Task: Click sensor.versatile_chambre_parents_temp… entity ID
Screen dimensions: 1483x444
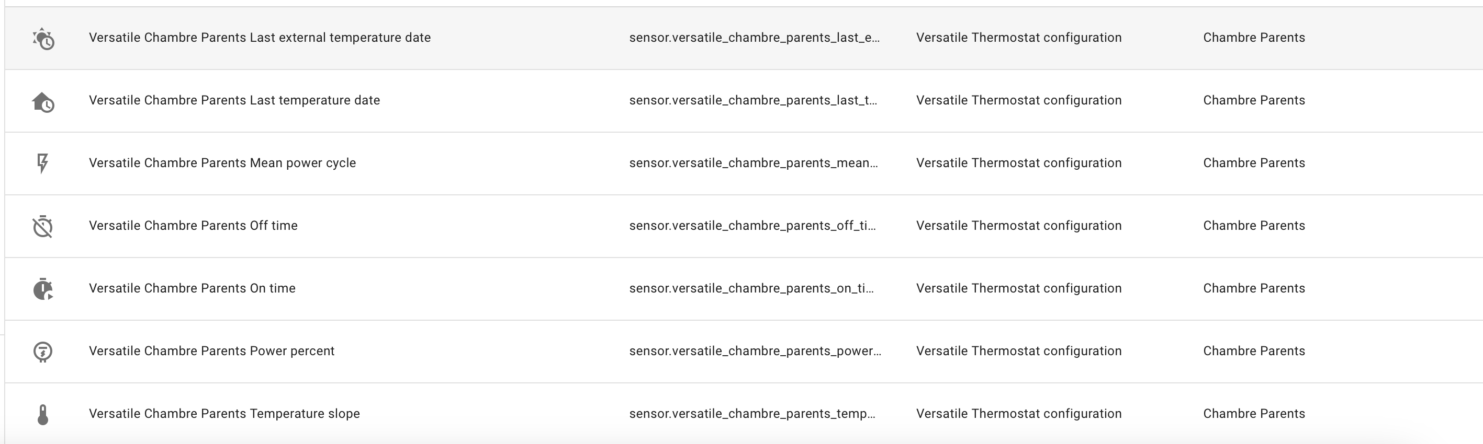Action: (752, 414)
